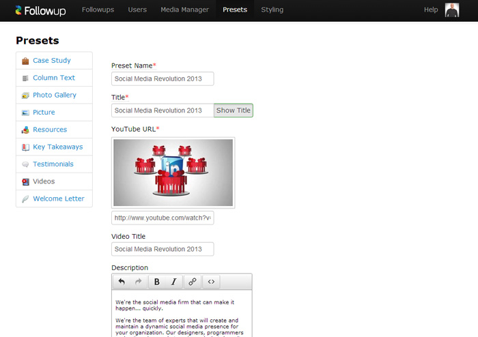The image size is (478, 337).
Task: Toggle bold formatting in description editor
Action: tap(156, 282)
